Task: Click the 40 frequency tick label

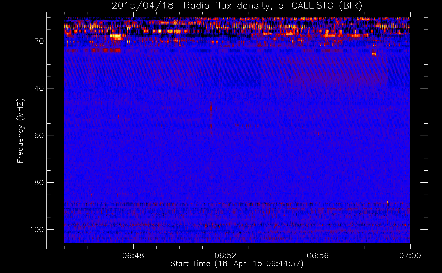Action: [x=39, y=88]
